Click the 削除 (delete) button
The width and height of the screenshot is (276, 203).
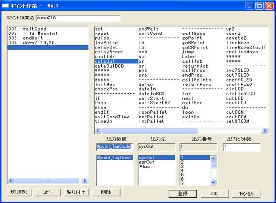pos(106,192)
